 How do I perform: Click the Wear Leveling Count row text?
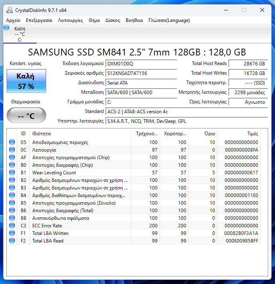(x=54, y=172)
